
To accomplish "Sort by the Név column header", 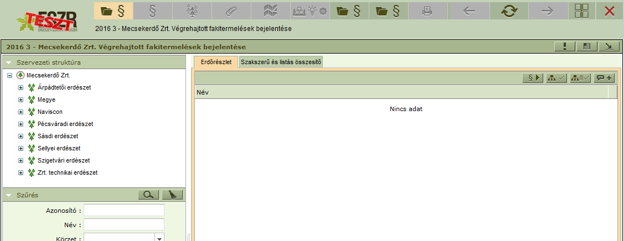I will coord(401,92).
